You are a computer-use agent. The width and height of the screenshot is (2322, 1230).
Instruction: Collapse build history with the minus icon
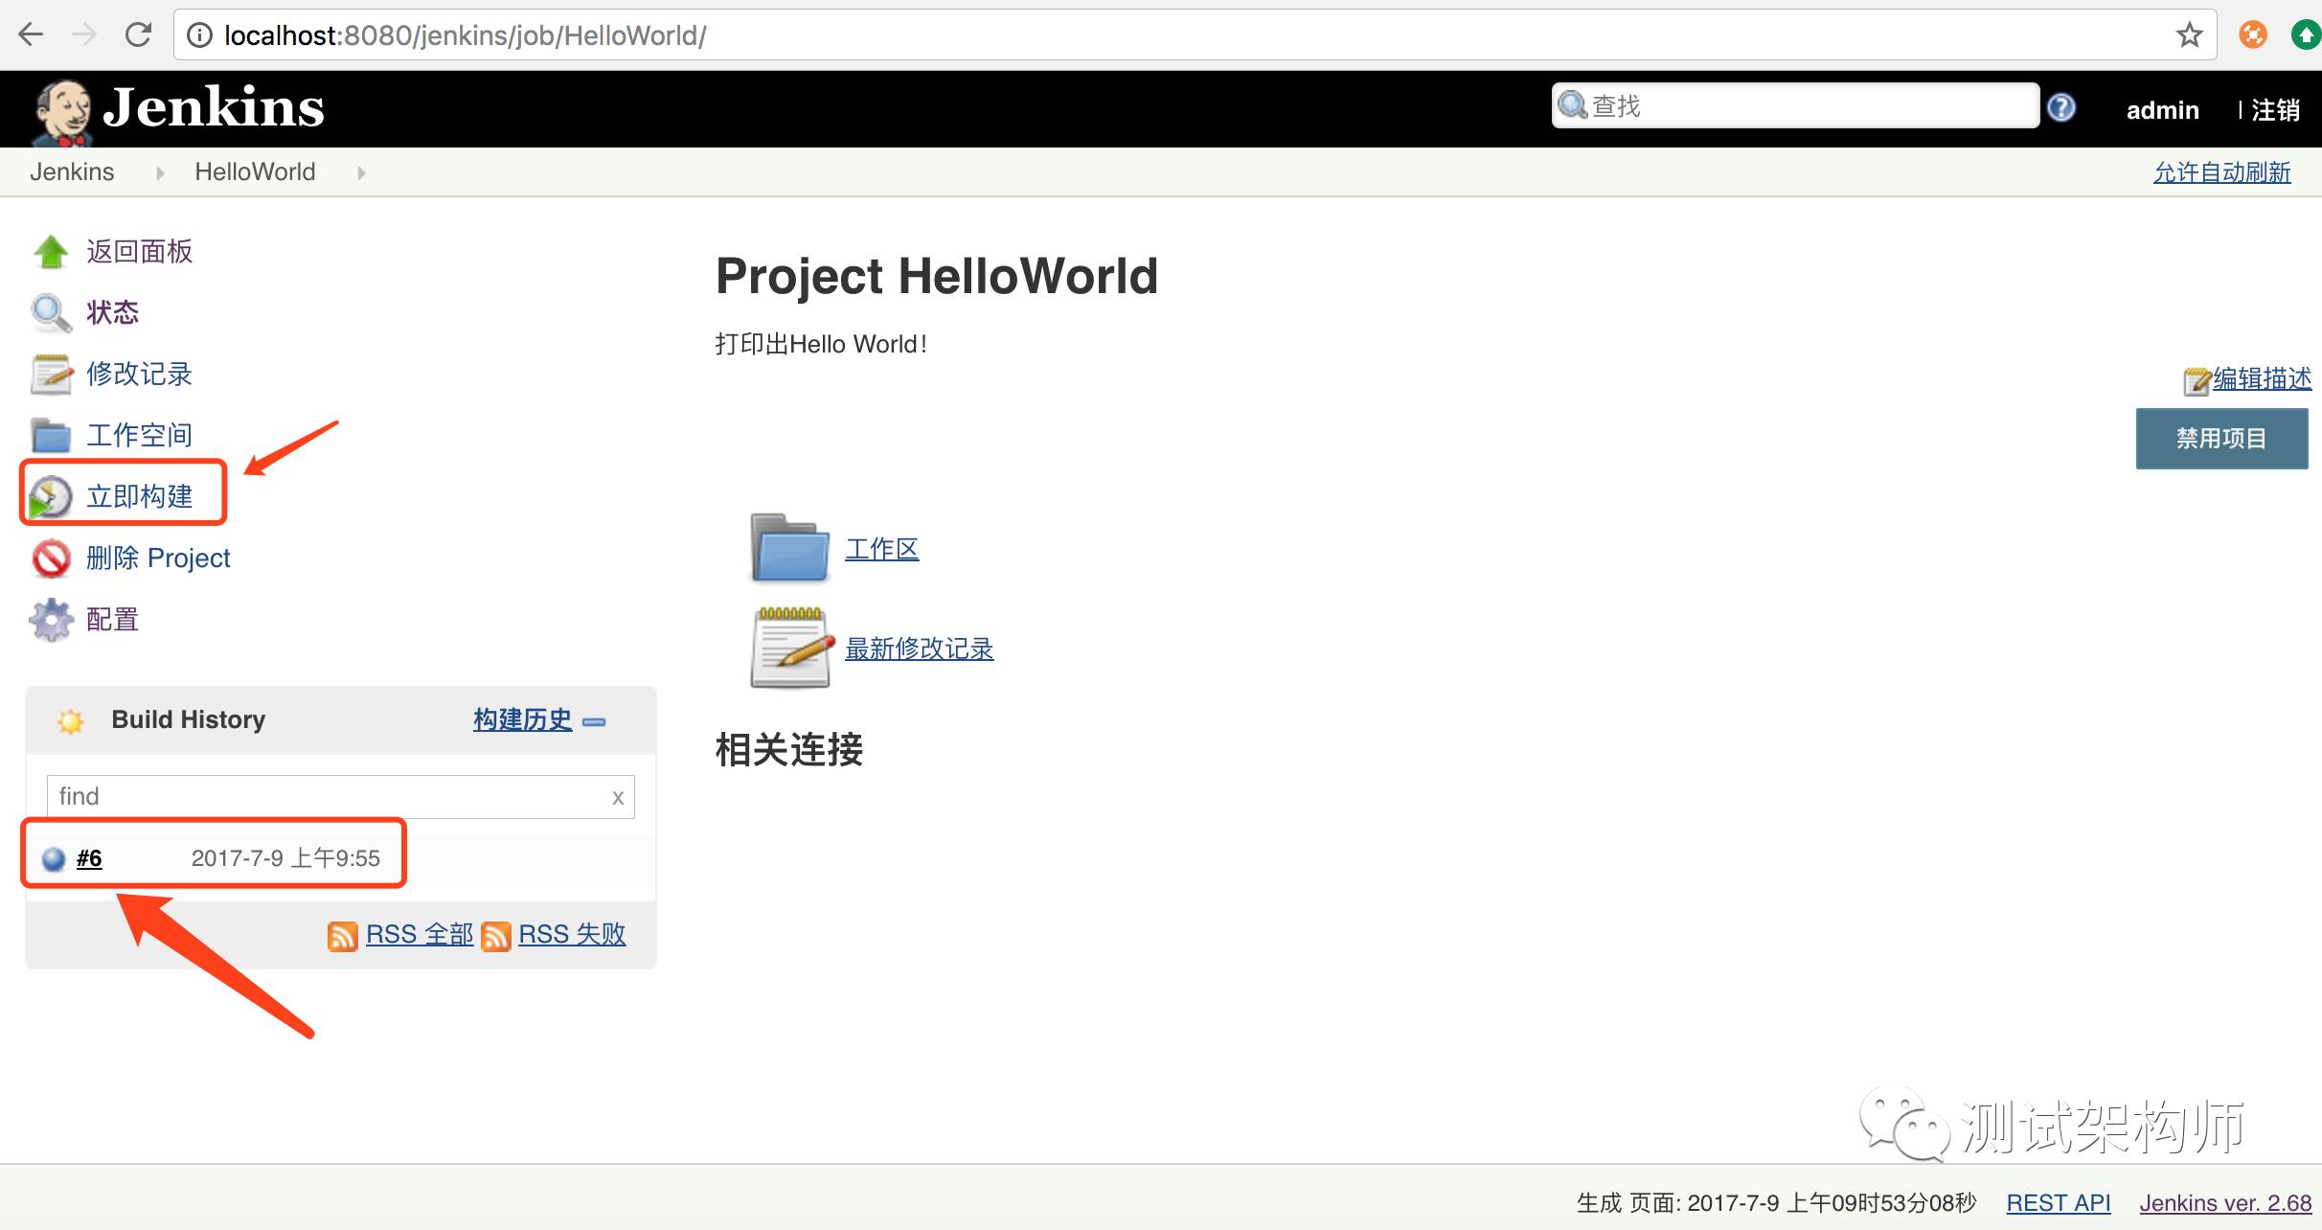tap(594, 721)
